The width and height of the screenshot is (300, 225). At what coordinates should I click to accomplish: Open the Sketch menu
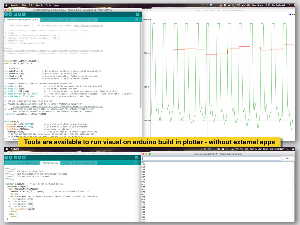pyautogui.click(x=39, y=5)
